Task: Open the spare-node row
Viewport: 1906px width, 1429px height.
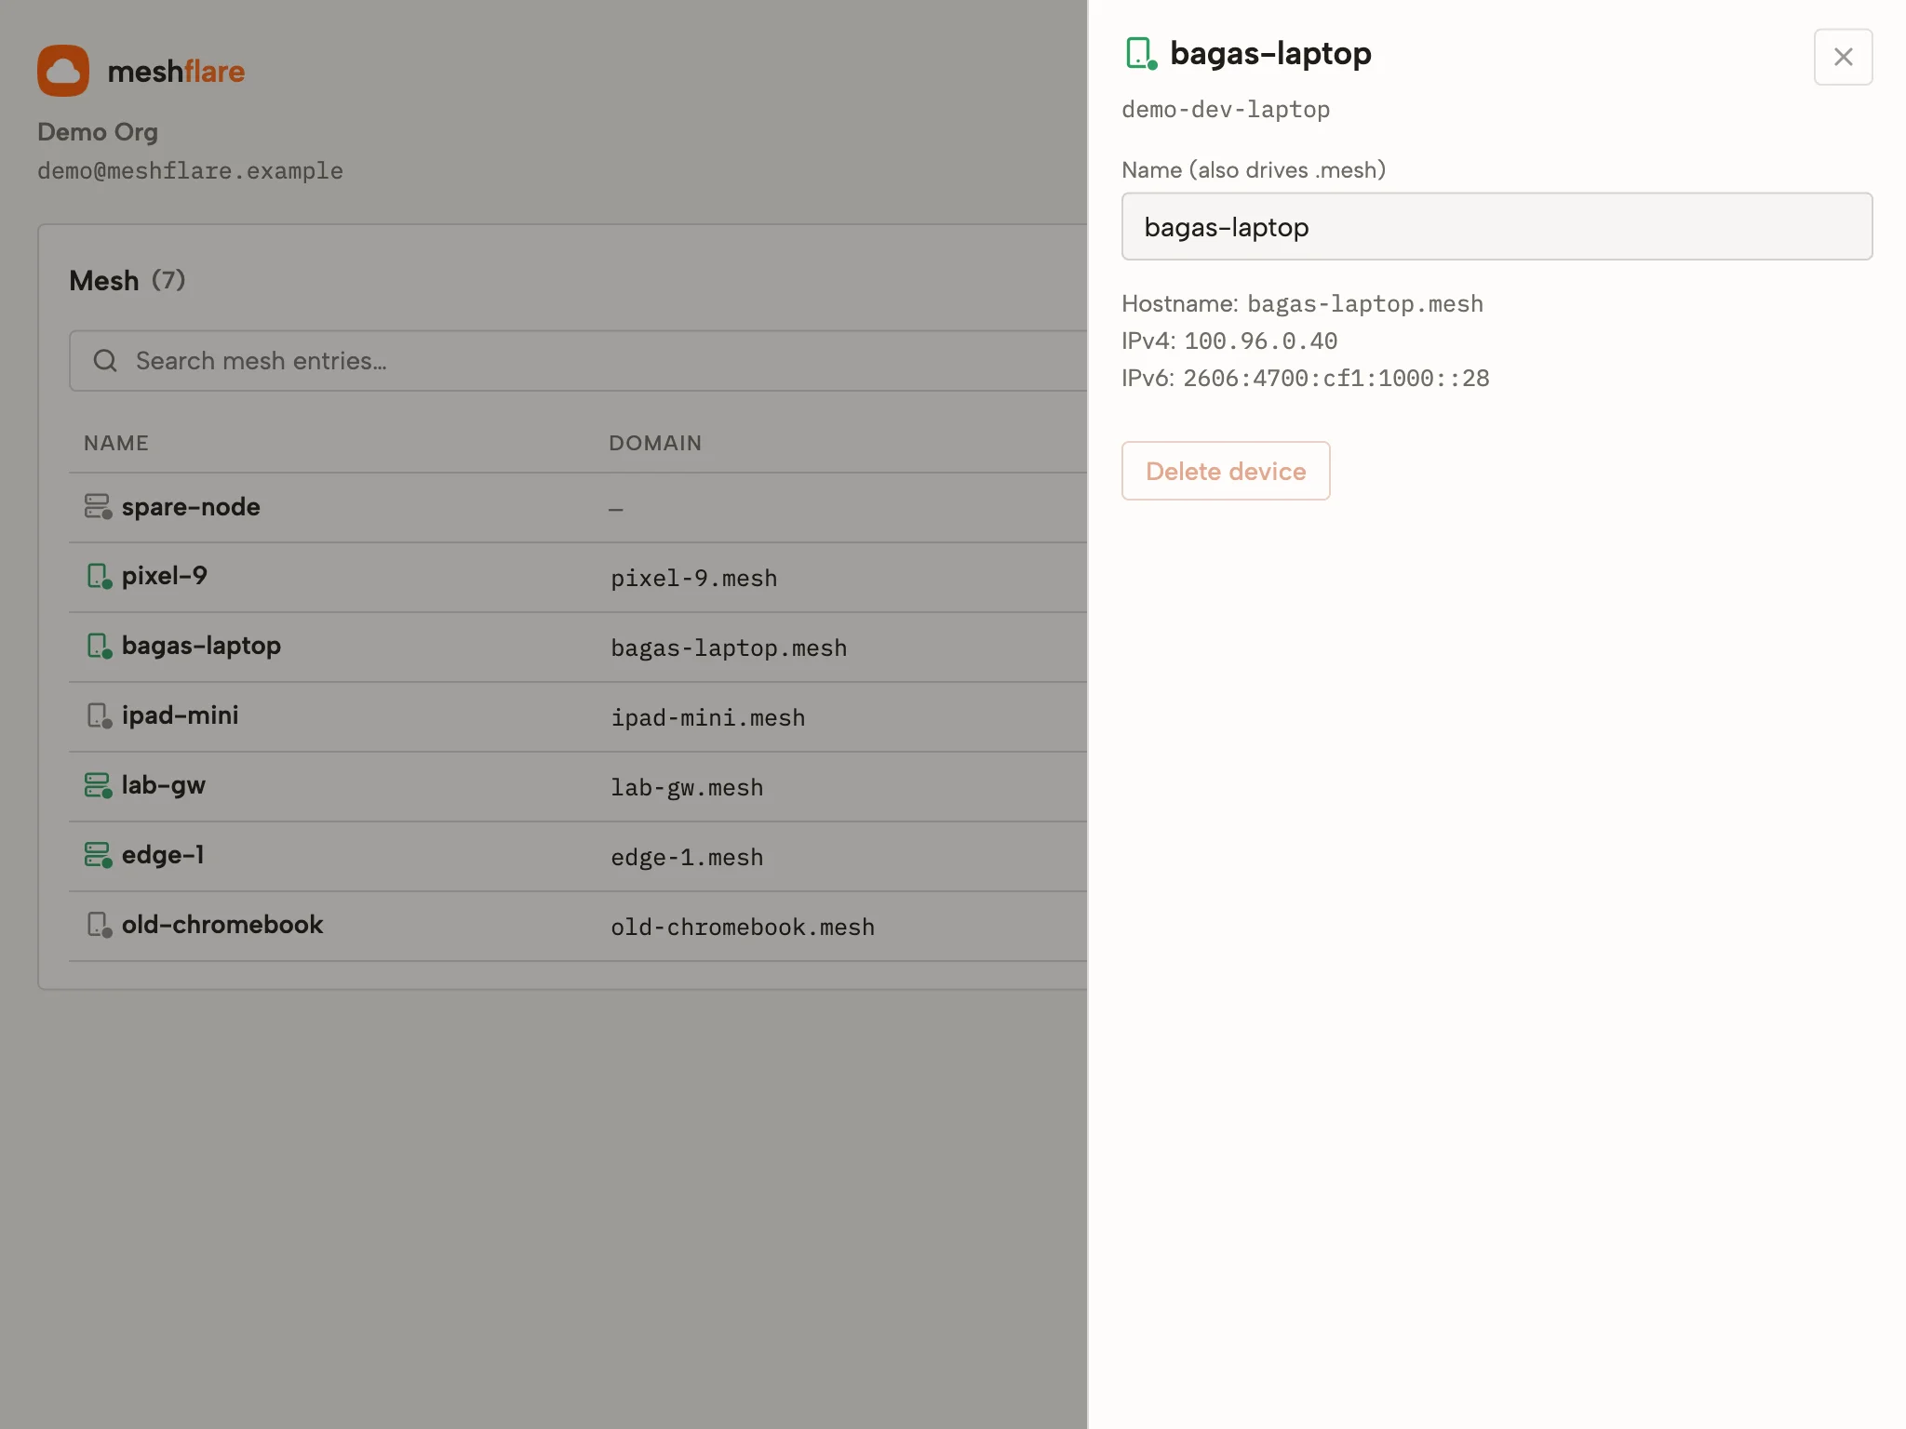Action: pos(577,507)
